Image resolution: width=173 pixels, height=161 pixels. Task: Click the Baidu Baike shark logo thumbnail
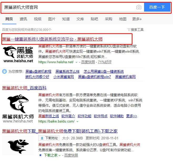point(18,109)
